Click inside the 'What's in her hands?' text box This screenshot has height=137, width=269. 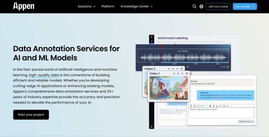click(221, 113)
